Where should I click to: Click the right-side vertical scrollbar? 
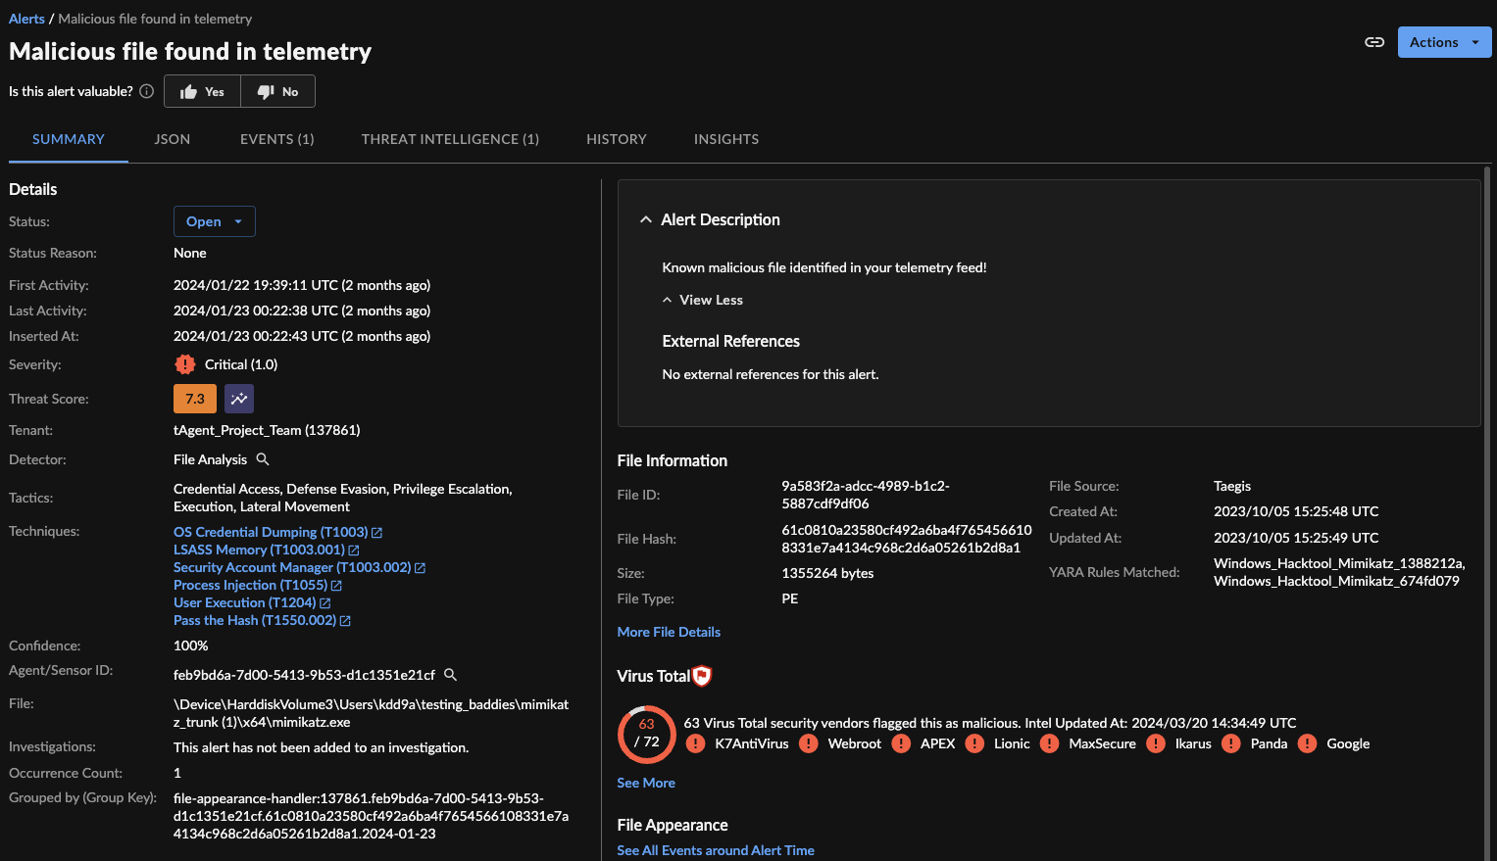tap(1489, 512)
